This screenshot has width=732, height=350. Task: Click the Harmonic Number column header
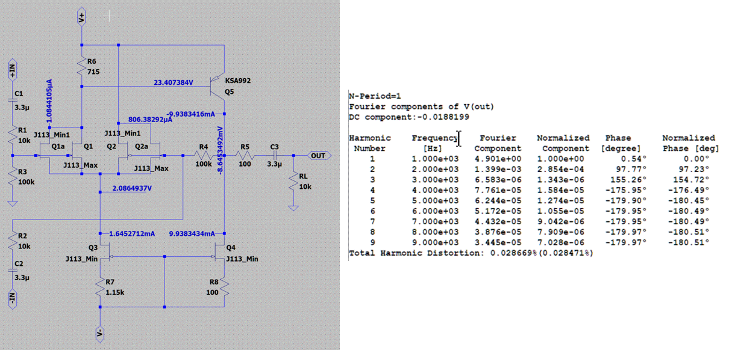[x=370, y=143]
